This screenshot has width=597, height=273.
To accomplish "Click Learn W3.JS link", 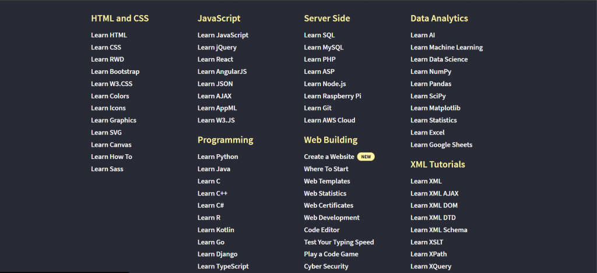I will 216,120.
